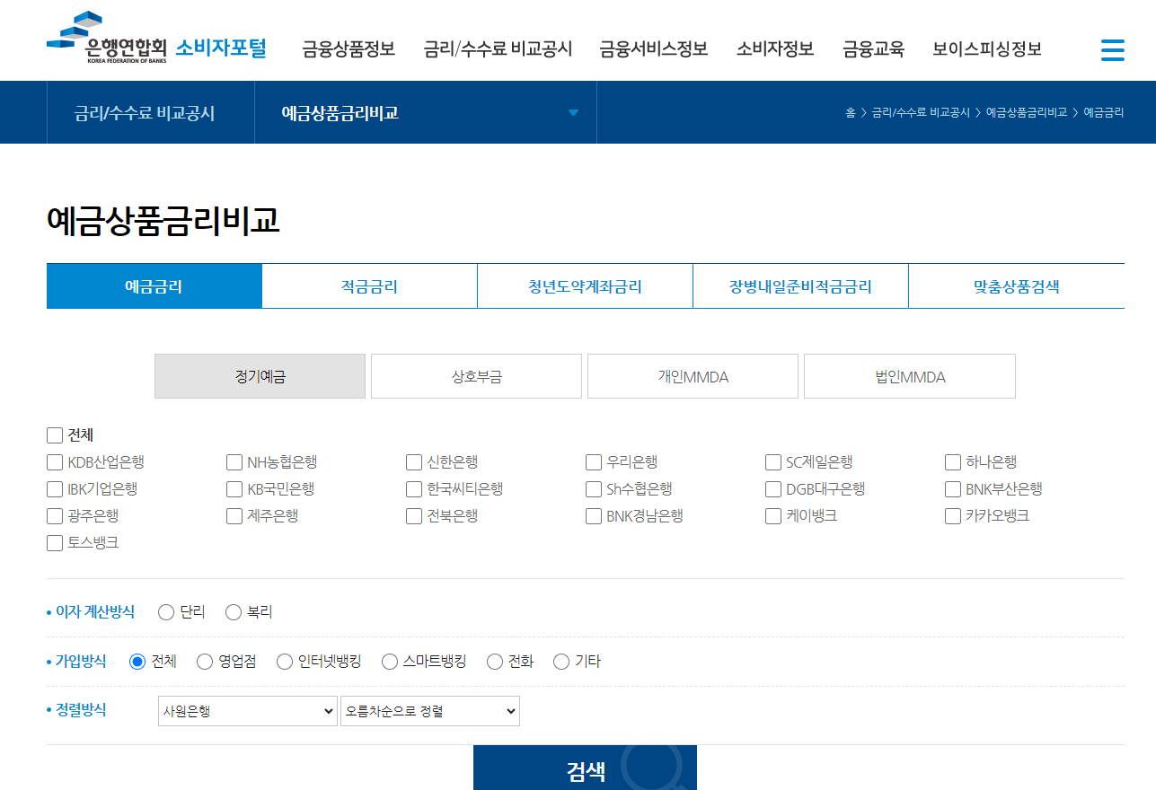The image size is (1156, 790).
Task: Select the 법인MMDA product button
Action: (x=909, y=376)
